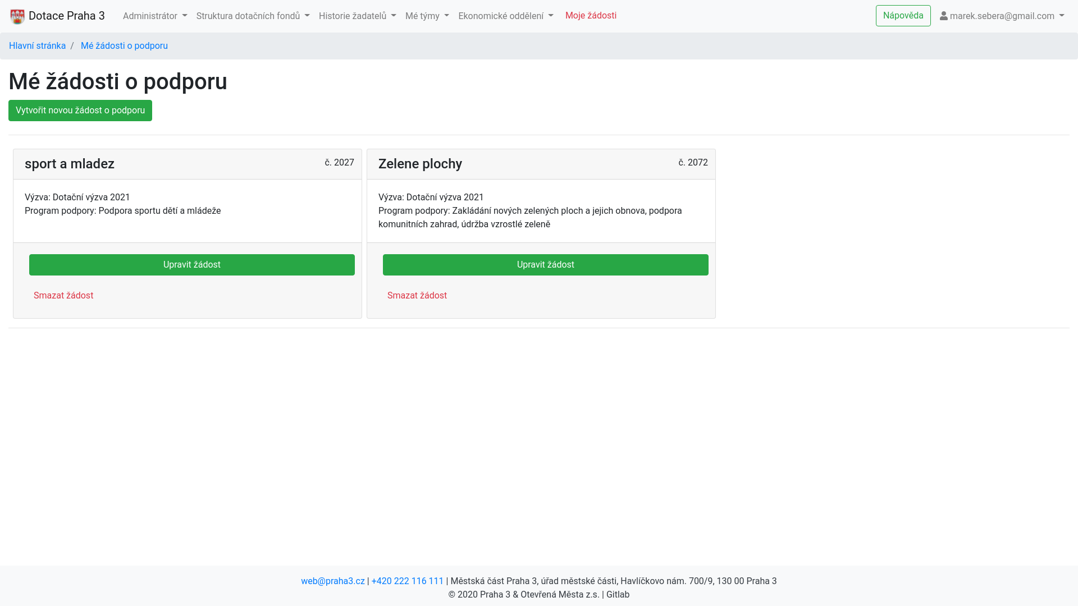
Task: Open the Administrátor dropdown menu
Action: [x=155, y=16]
